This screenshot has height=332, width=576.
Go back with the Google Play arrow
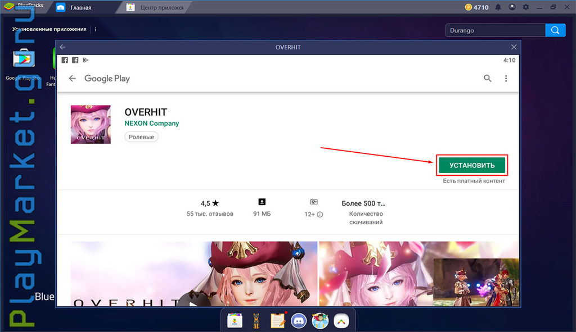pyautogui.click(x=73, y=78)
